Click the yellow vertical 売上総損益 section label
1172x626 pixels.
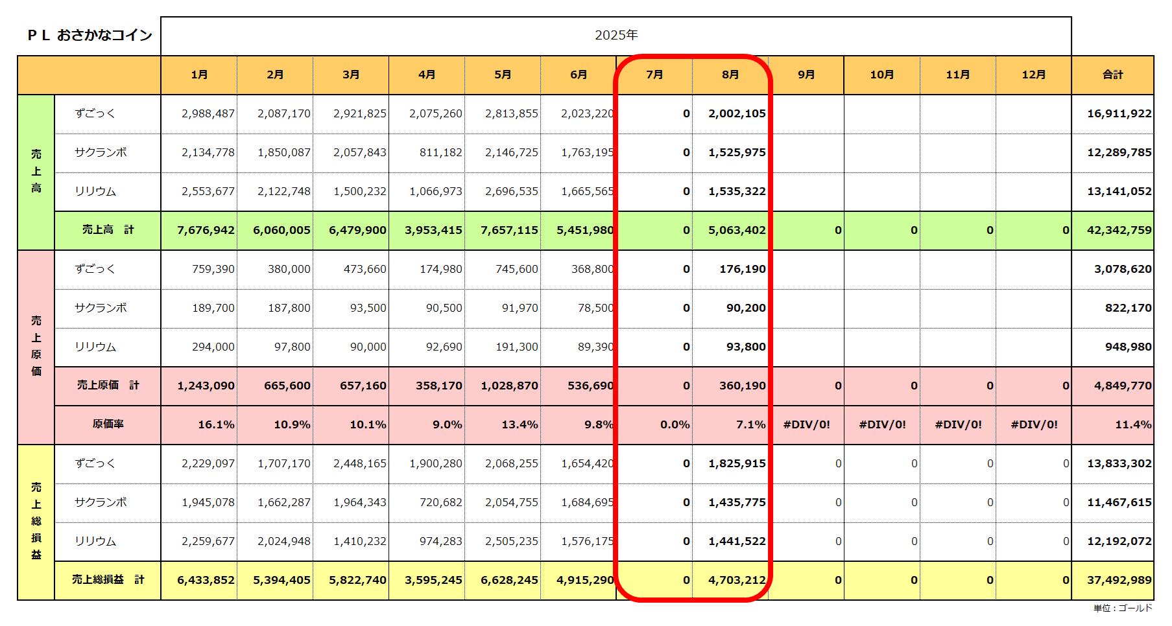click(36, 522)
